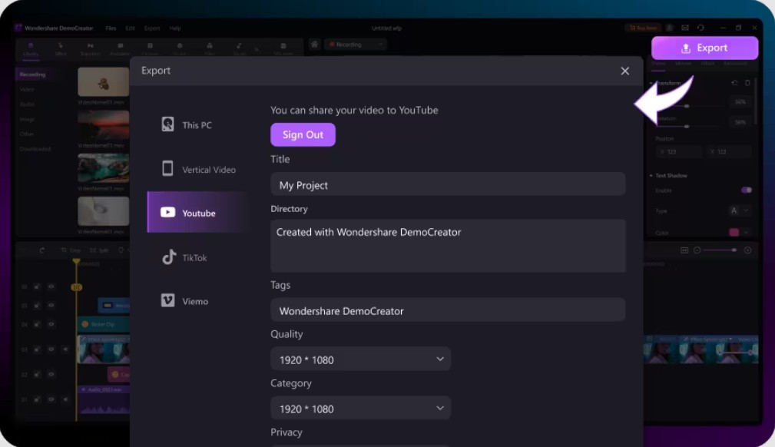The width and height of the screenshot is (775, 447).
Task: Hide track 06 with eye icon
Action: click(x=51, y=286)
